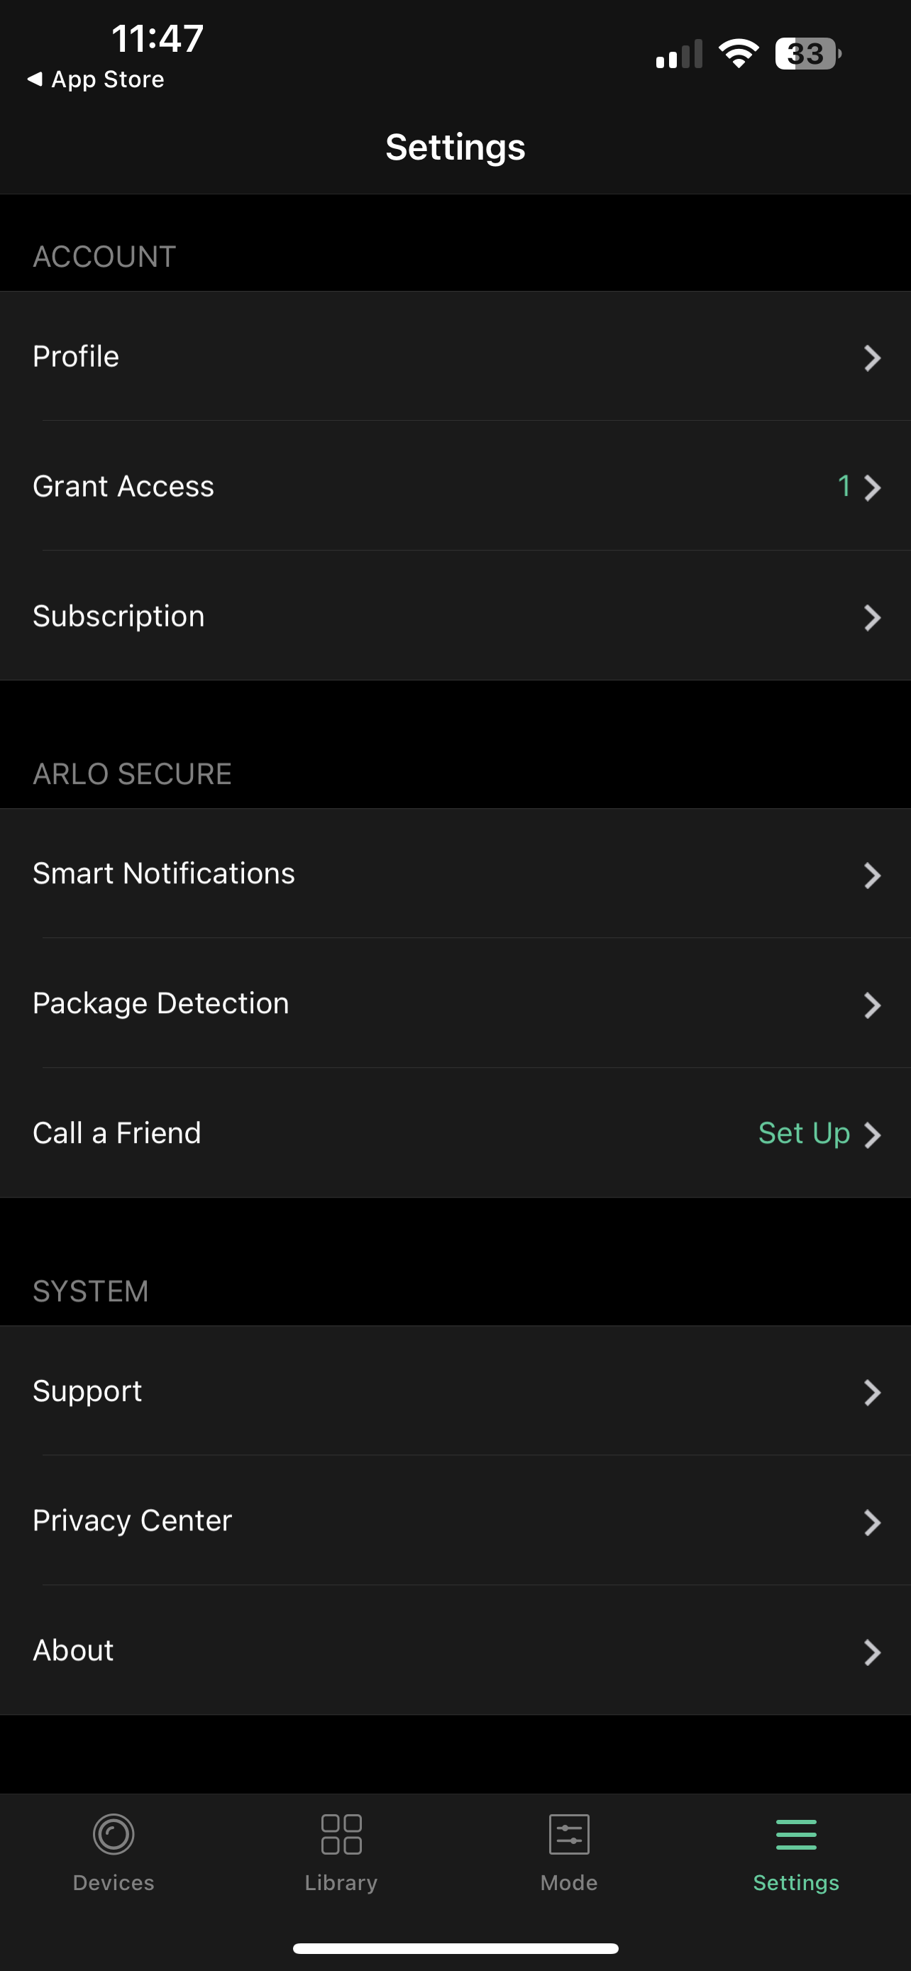Open Grant Access count badge
This screenshot has width=911, height=1971.
[x=844, y=487]
